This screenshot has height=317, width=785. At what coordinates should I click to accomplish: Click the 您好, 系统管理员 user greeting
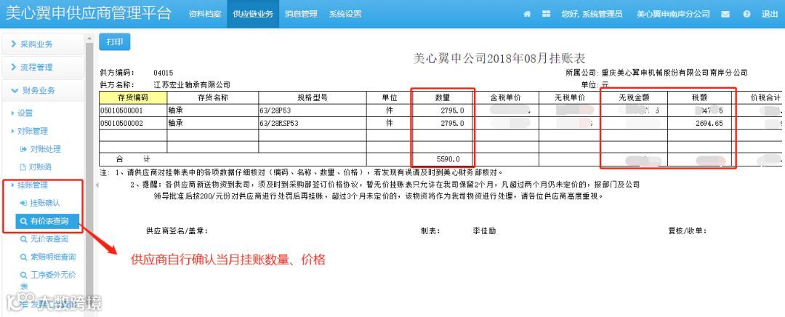[x=592, y=14]
